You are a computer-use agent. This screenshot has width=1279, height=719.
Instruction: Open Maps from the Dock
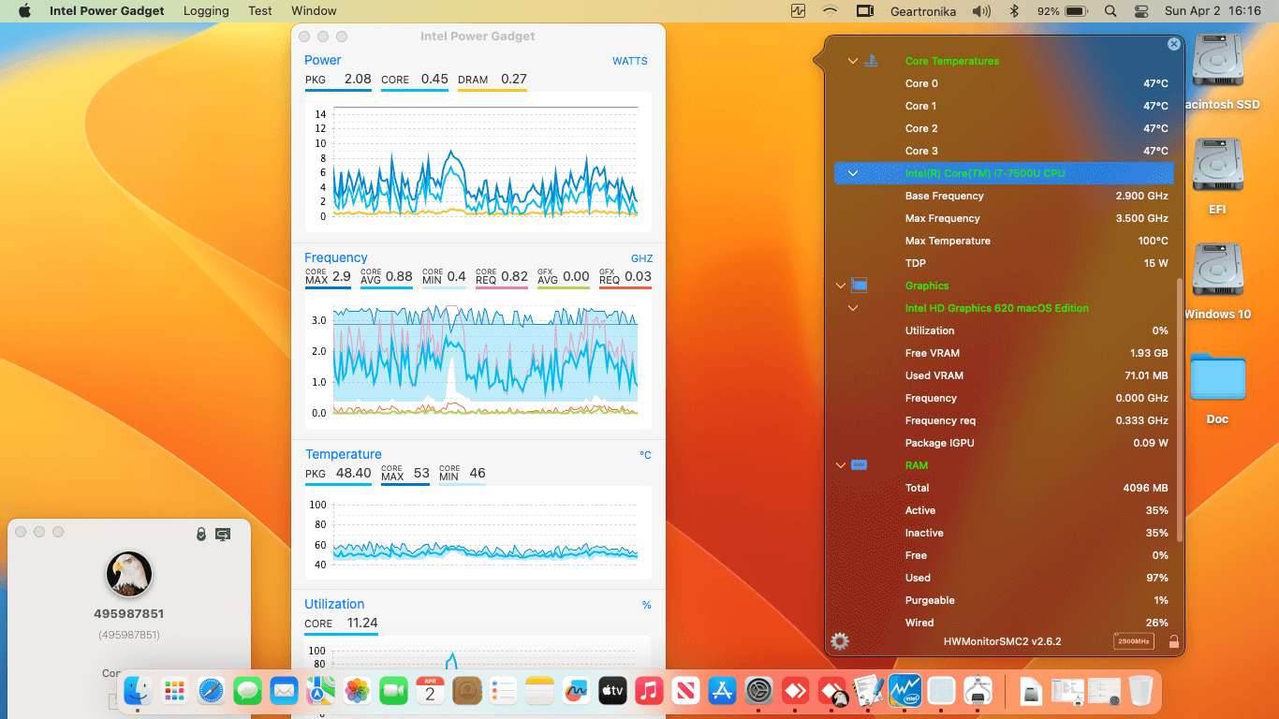[320, 691]
